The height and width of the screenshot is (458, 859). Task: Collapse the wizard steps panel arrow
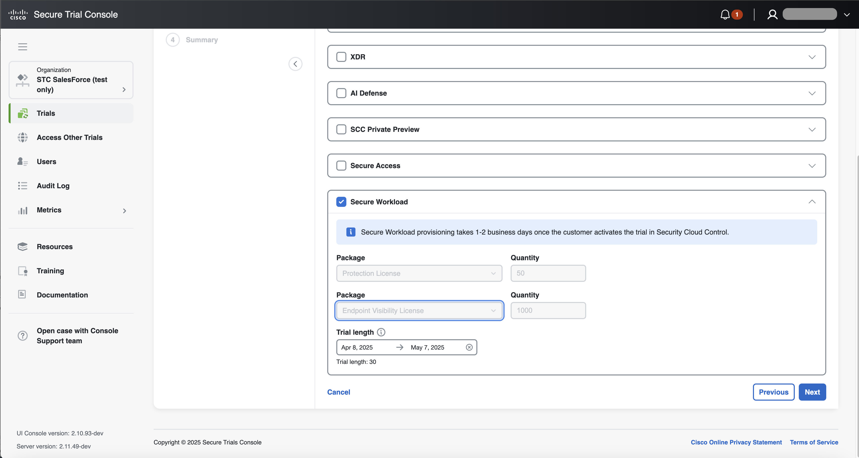coord(295,64)
